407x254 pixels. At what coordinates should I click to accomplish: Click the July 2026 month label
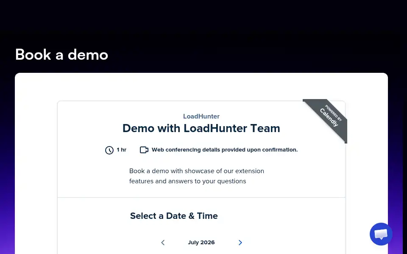click(x=201, y=243)
